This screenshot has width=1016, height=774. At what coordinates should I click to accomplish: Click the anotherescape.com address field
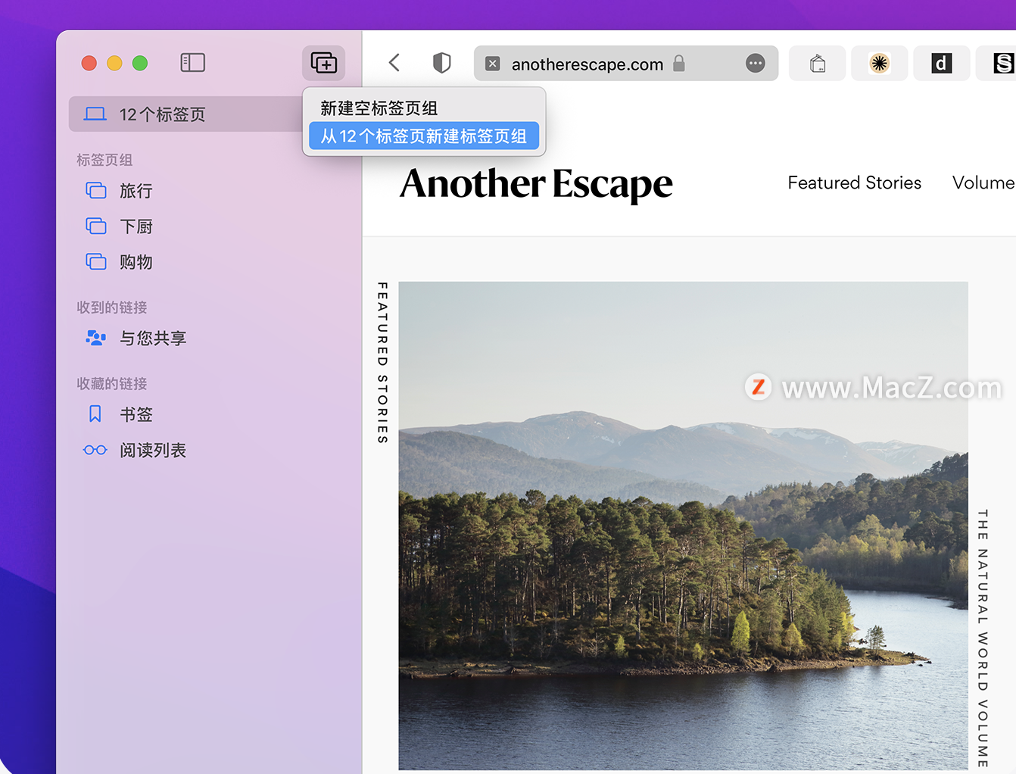(626, 64)
